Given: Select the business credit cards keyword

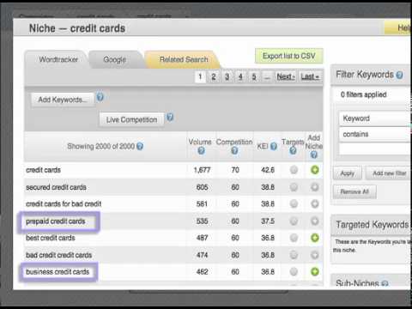Looking at the screenshot, I should [x=58, y=272].
